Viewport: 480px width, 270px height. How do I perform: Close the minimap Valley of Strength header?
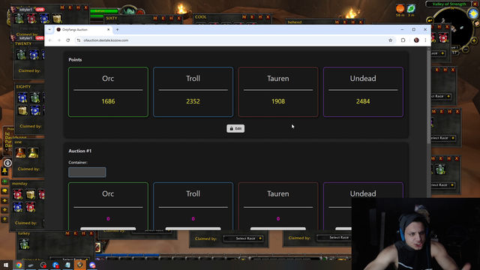475,4
